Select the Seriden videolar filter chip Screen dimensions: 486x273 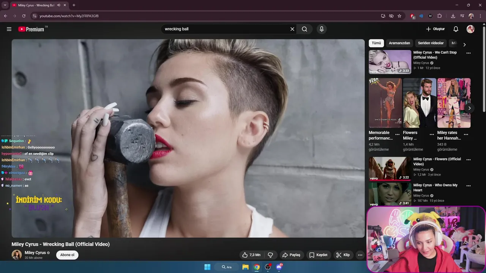(431, 43)
